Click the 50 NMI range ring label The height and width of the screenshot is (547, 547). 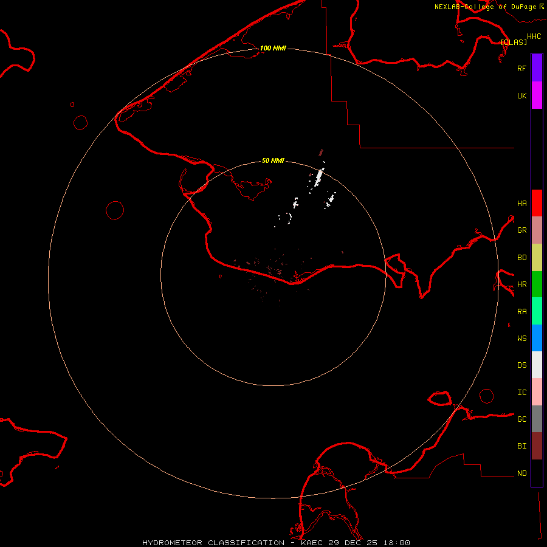[273, 160]
